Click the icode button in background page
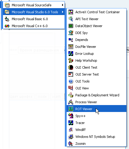The height and width of the screenshot is (149, 129). [x=42, y=97]
